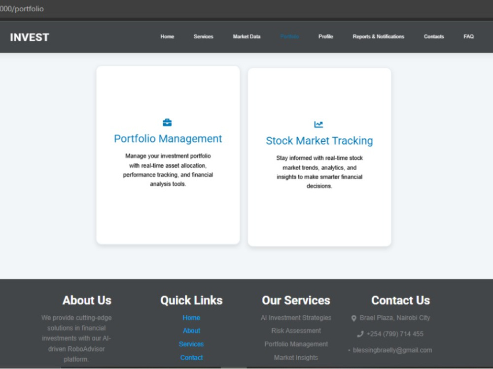
Task: Click 'Risk Assessment' in Our Services
Action: pos(296,331)
